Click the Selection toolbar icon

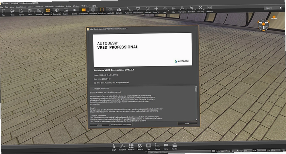192,9
